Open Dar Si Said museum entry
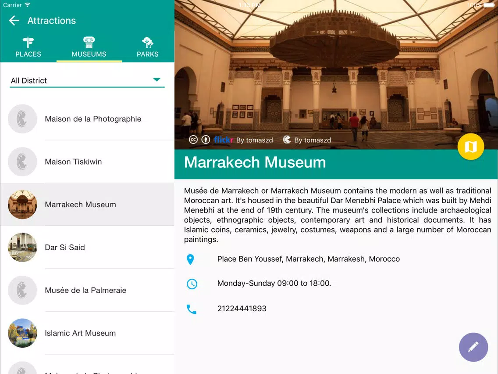The height and width of the screenshot is (374, 498). (87, 248)
